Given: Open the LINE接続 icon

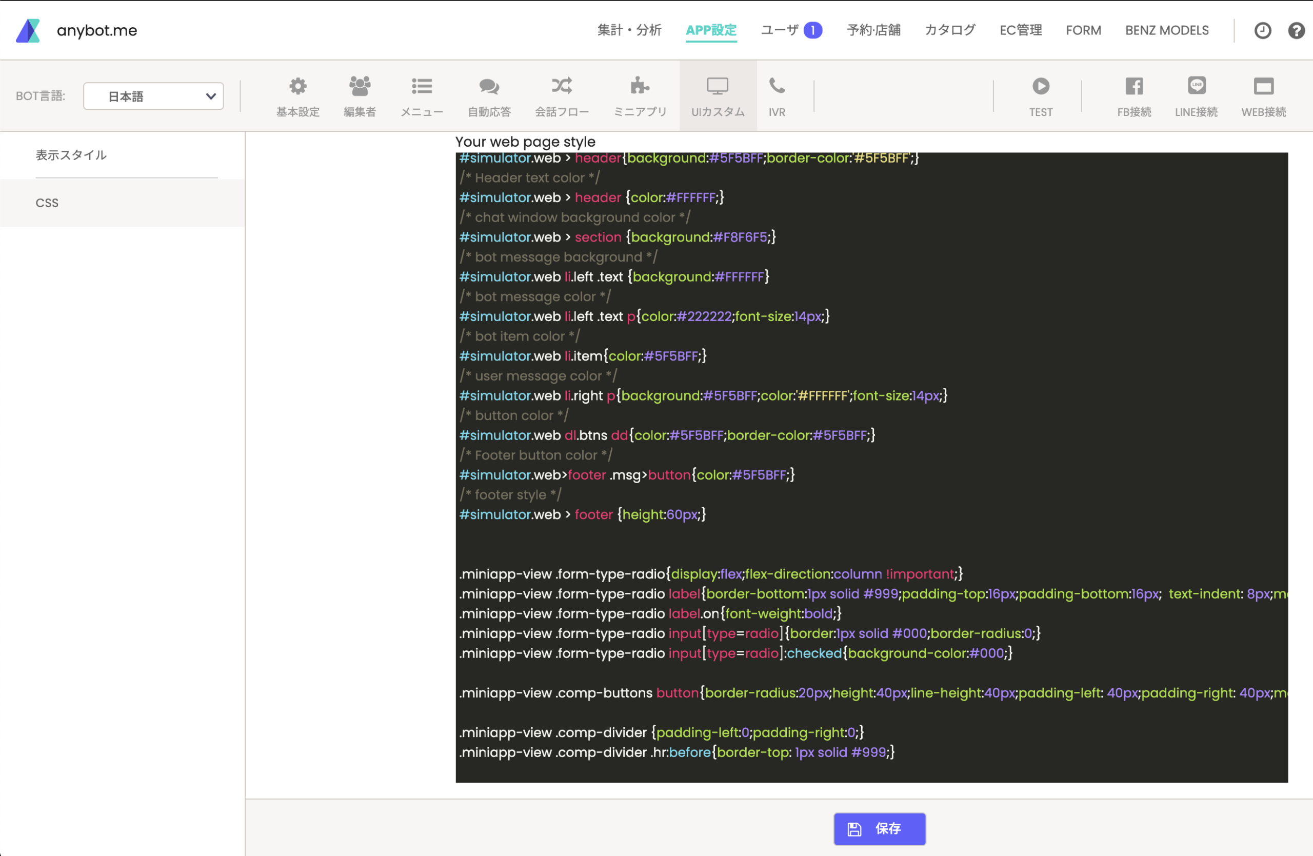Looking at the screenshot, I should click(1196, 86).
